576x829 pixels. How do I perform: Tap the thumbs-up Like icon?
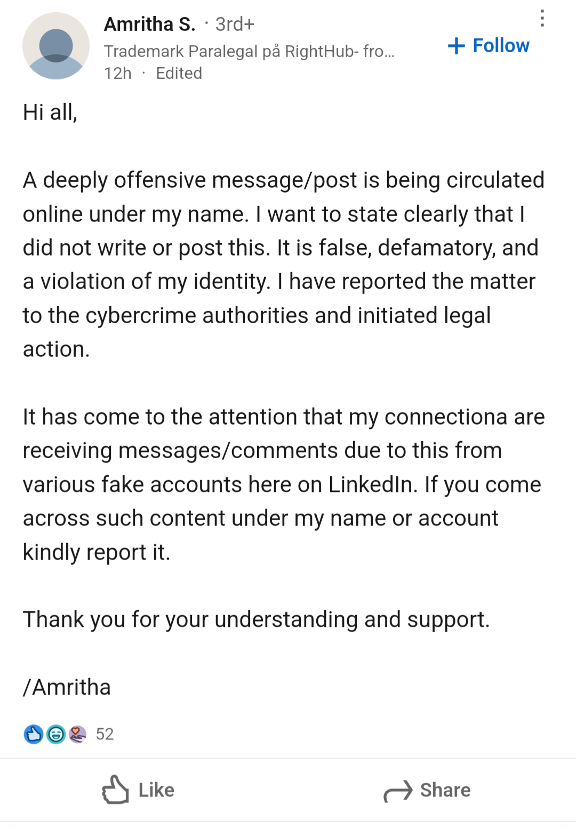coord(115,790)
